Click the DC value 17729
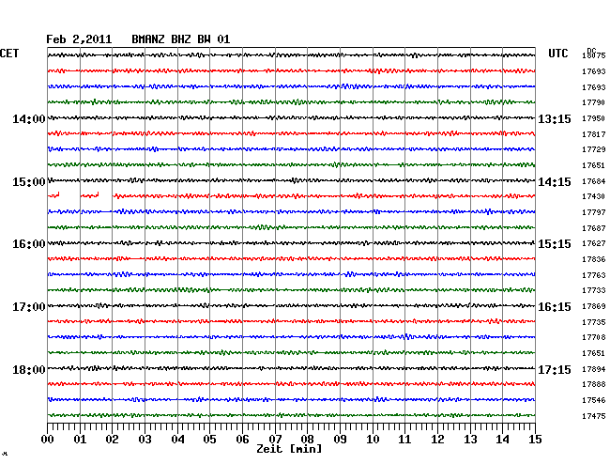 tap(594, 149)
